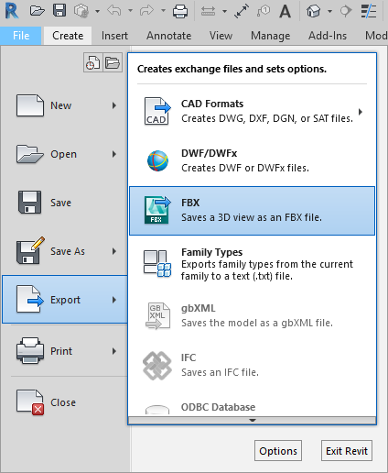Screen dimensions: 388x473
Task: Choose FBX export option
Action: (x=252, y=211)
